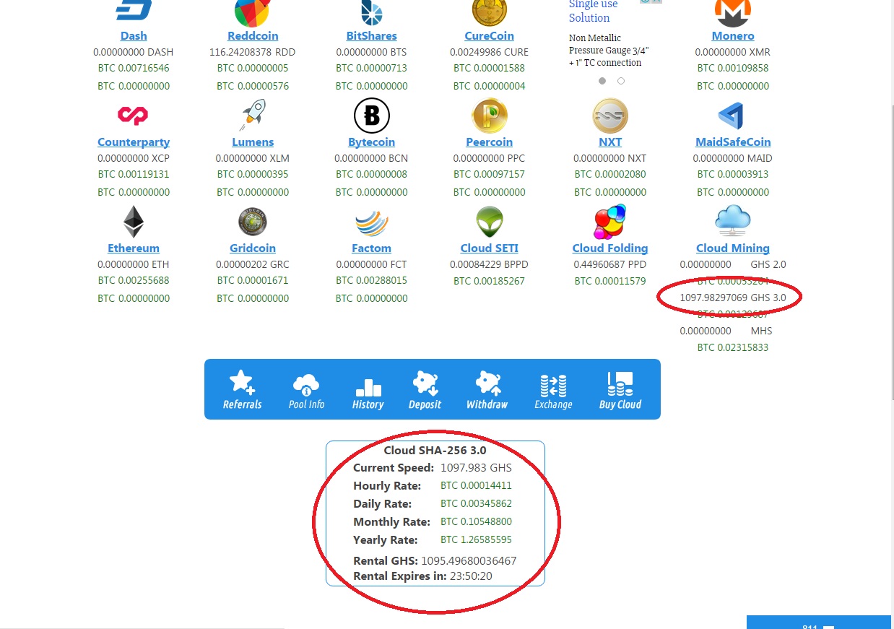Click the Yearly Rate BTC 1.26585595
Screen dimensions: 894x629
click(x=477, y=540)
